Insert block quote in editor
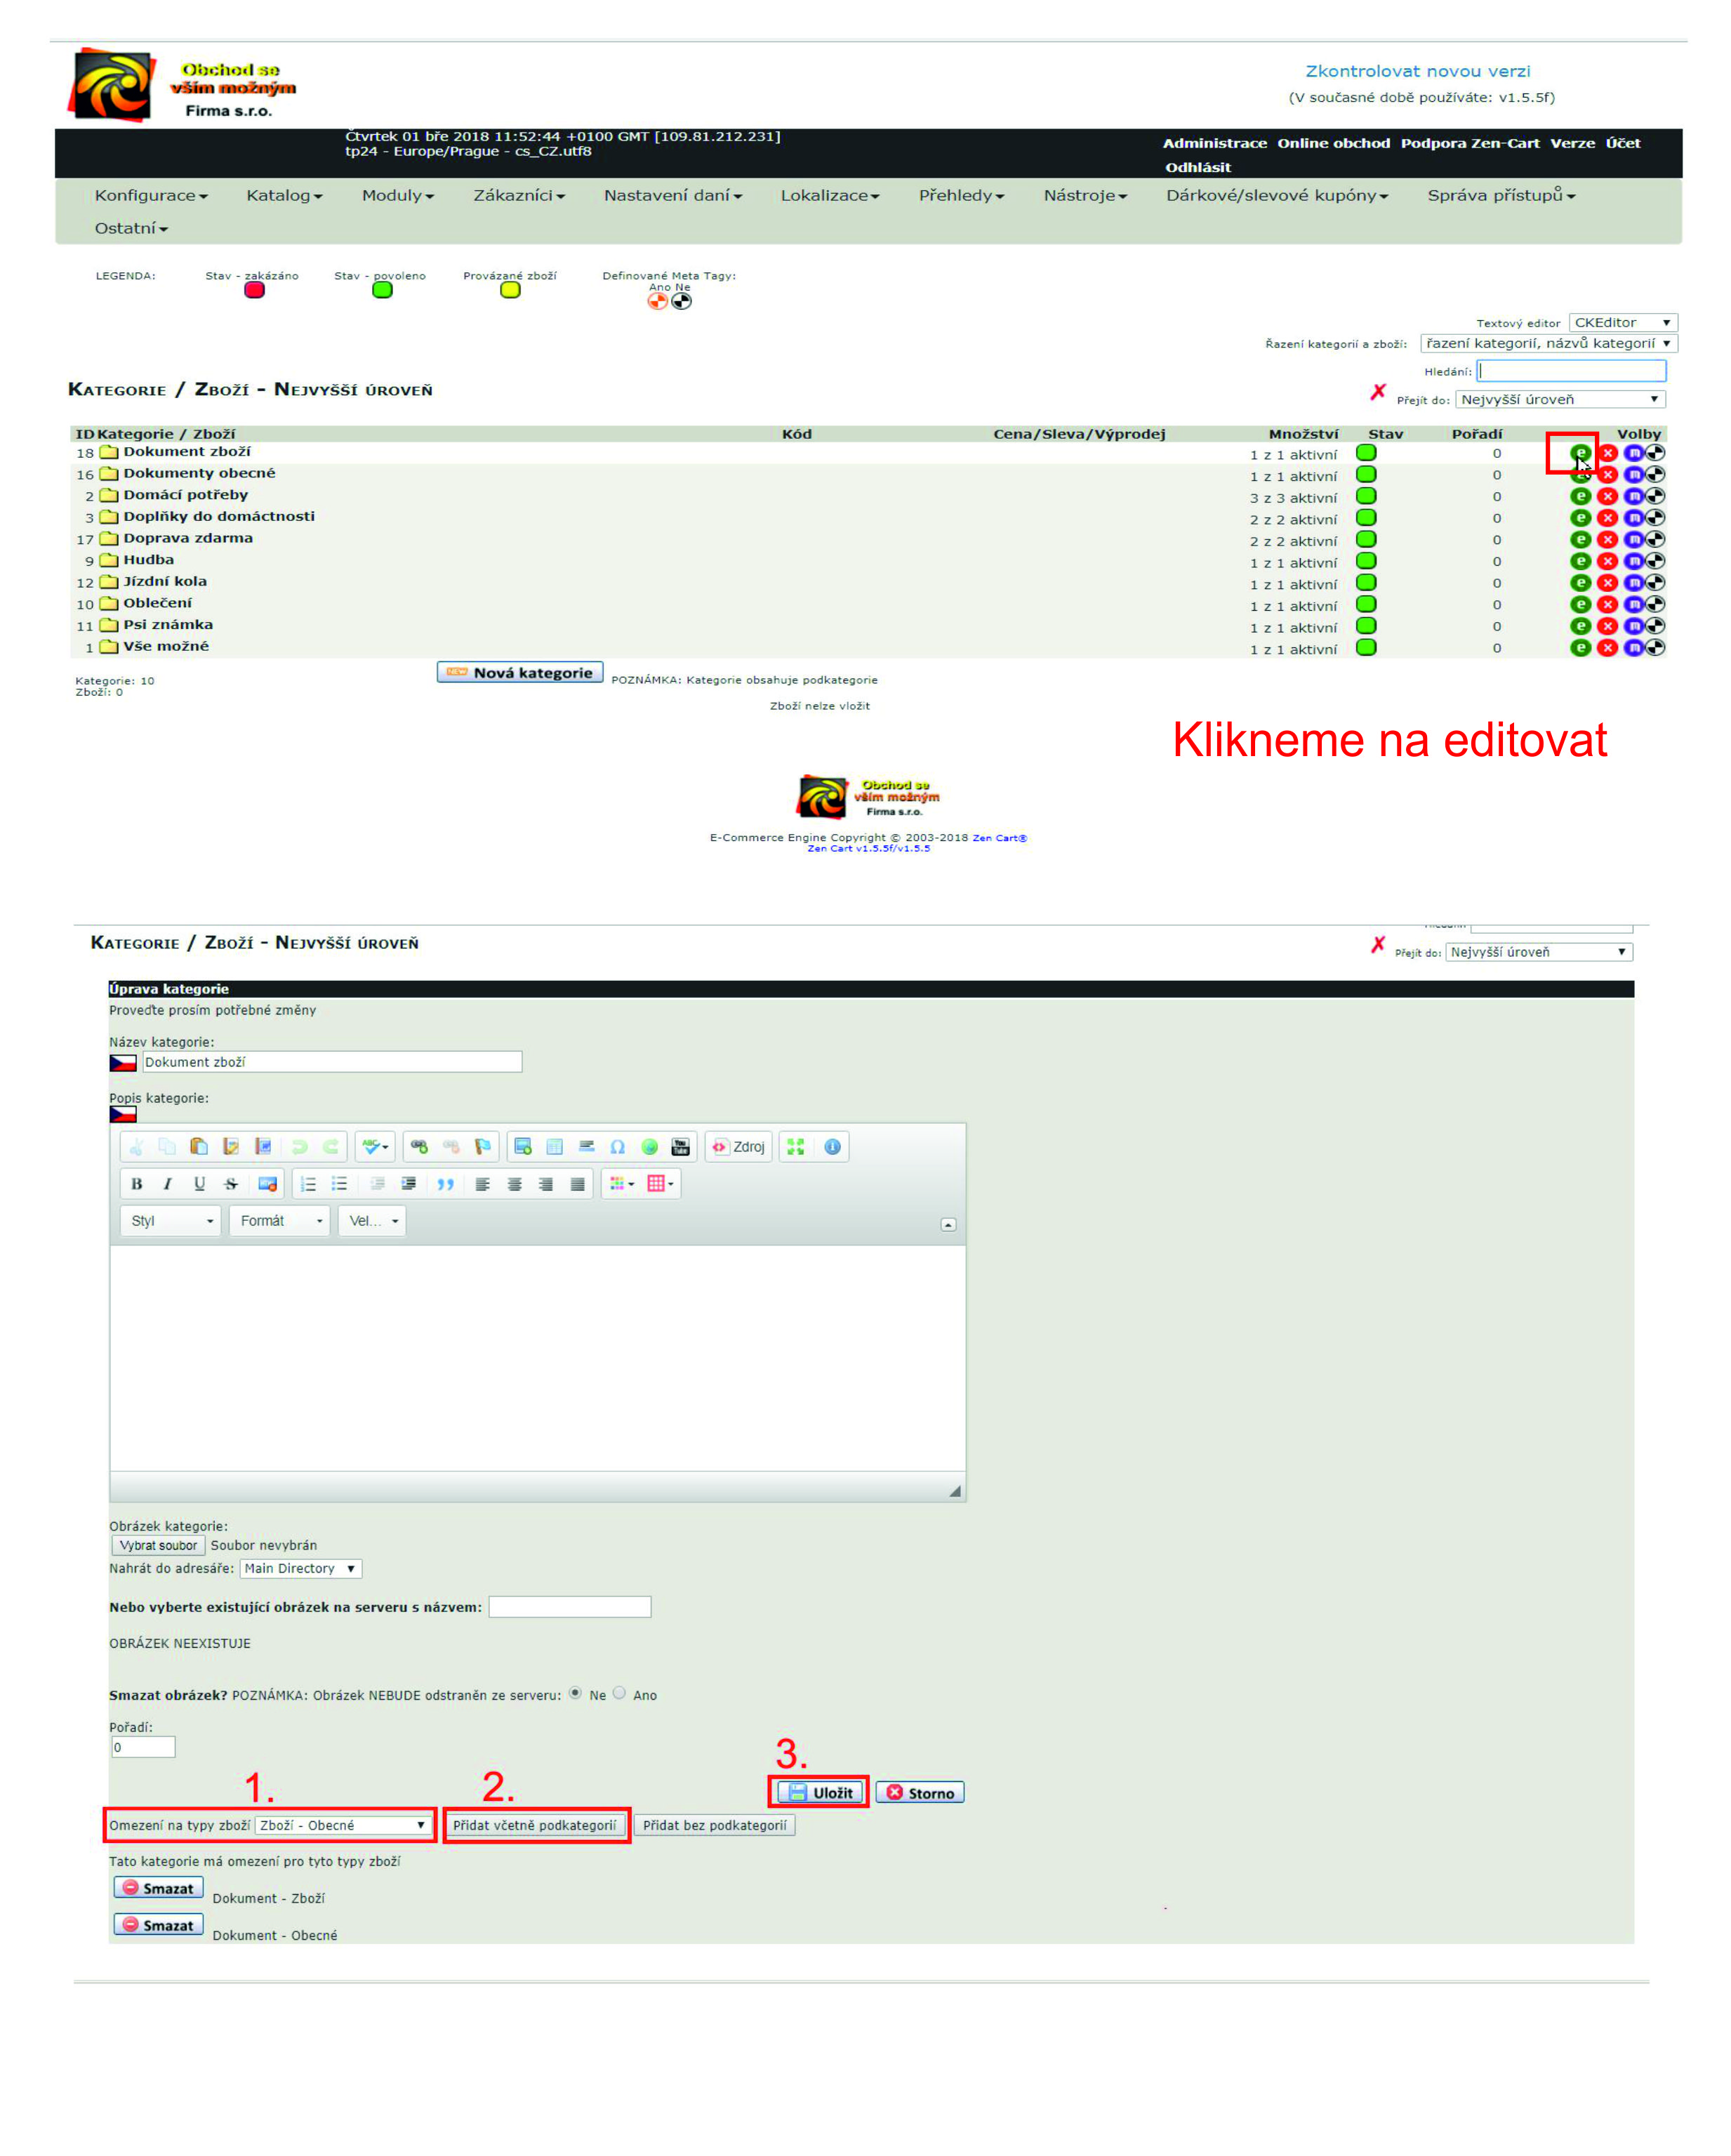The image size is (1731, 2156). pos(445,1183)
